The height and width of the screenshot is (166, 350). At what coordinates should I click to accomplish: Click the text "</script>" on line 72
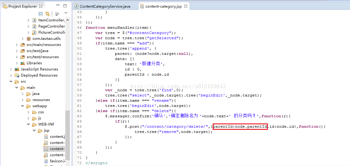(97, 163)
